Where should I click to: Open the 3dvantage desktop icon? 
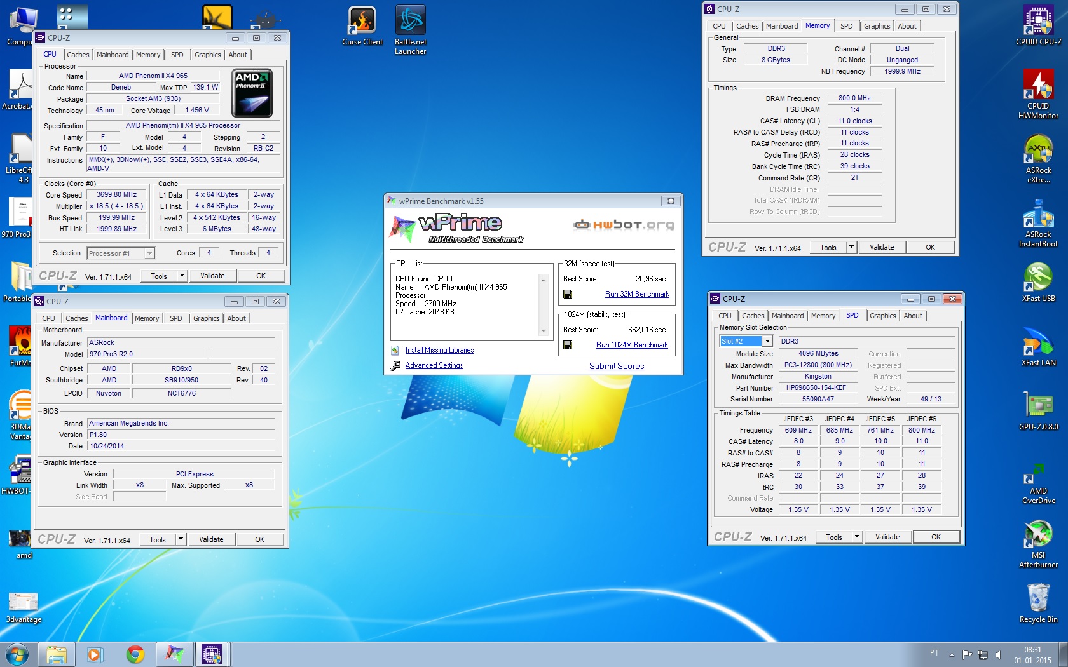tap(24, 608)
